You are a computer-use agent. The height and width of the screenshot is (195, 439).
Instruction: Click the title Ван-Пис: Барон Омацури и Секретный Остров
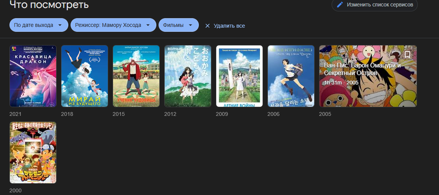click(362, 69)
